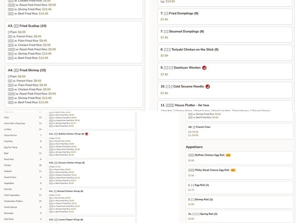Select the Lo Mein menu category
This screenshot has height=223, width=298.
(x=7, y=129)
